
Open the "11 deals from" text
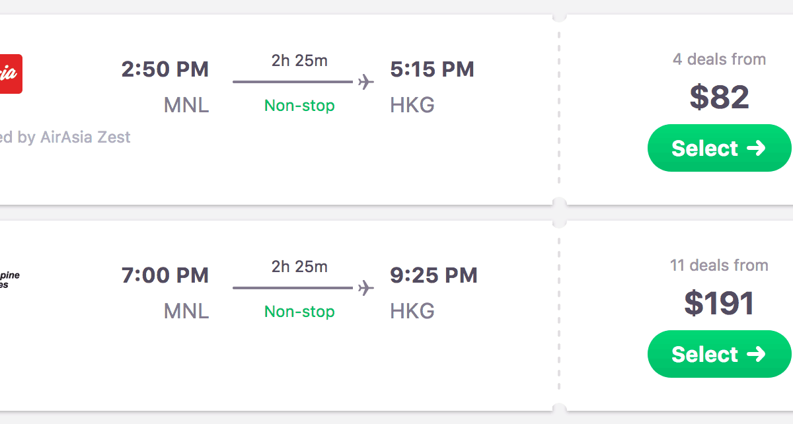pyautogui.click(x=719, y=265)
